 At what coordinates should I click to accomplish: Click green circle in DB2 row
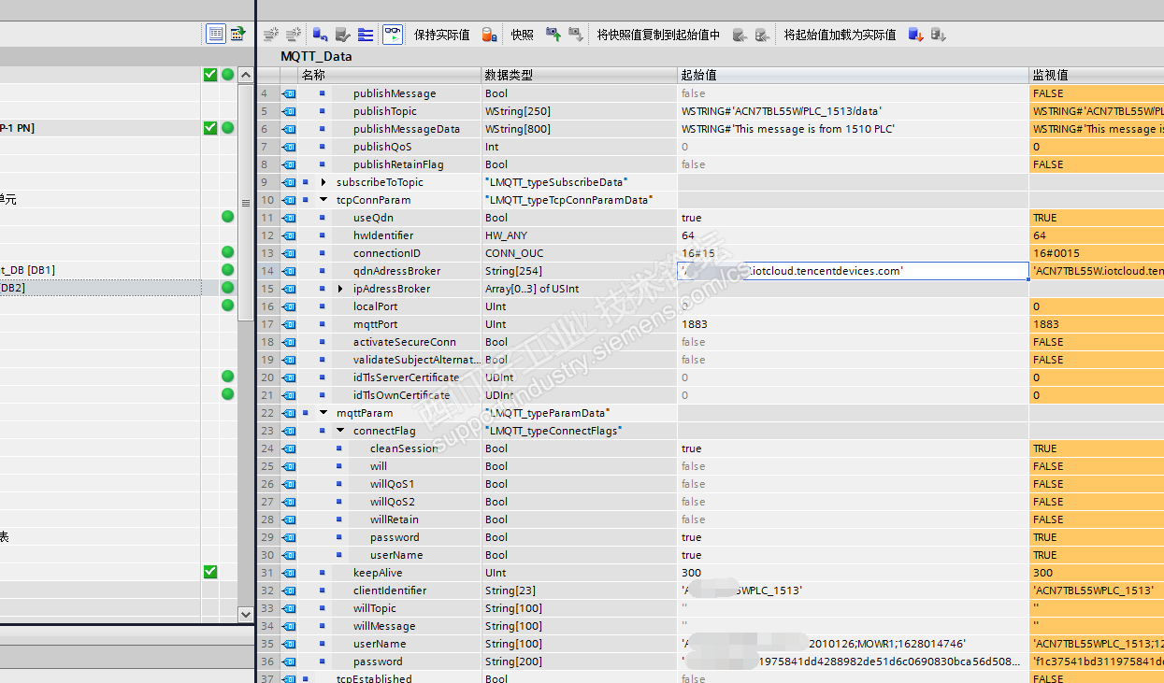tap(227, 288)
